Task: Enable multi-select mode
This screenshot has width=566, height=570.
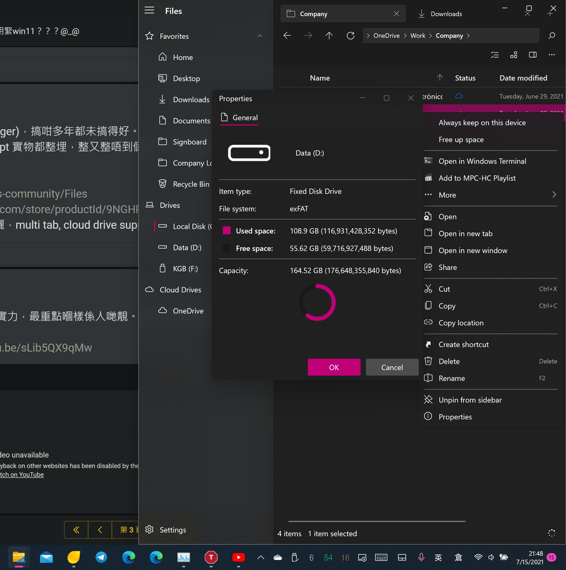Action: tap(494, 55)
